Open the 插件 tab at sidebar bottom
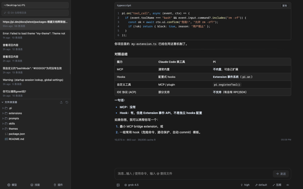 tap(58, 185)
